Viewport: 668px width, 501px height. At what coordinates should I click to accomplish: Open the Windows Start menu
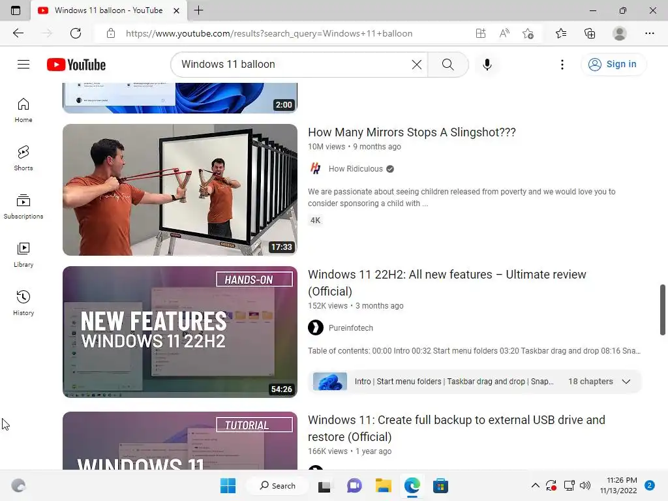[228, 485]
